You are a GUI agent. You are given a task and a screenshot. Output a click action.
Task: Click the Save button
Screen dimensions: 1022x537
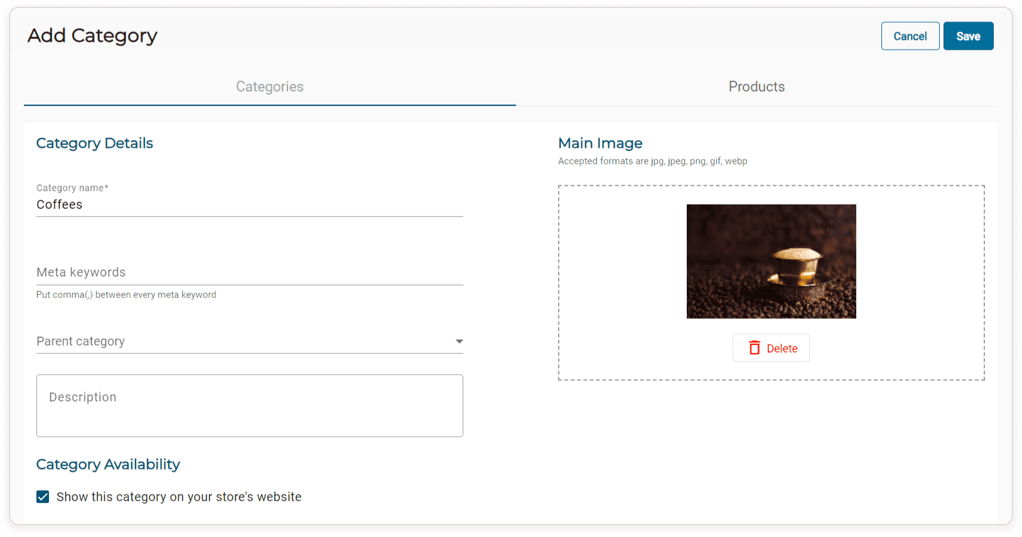click(968, 36)
